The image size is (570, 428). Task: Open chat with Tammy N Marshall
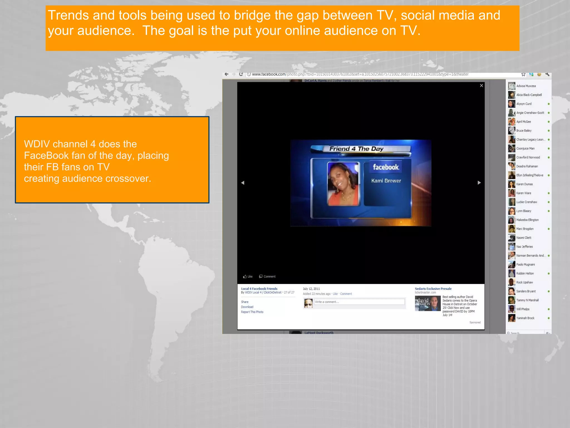point(528,300)
